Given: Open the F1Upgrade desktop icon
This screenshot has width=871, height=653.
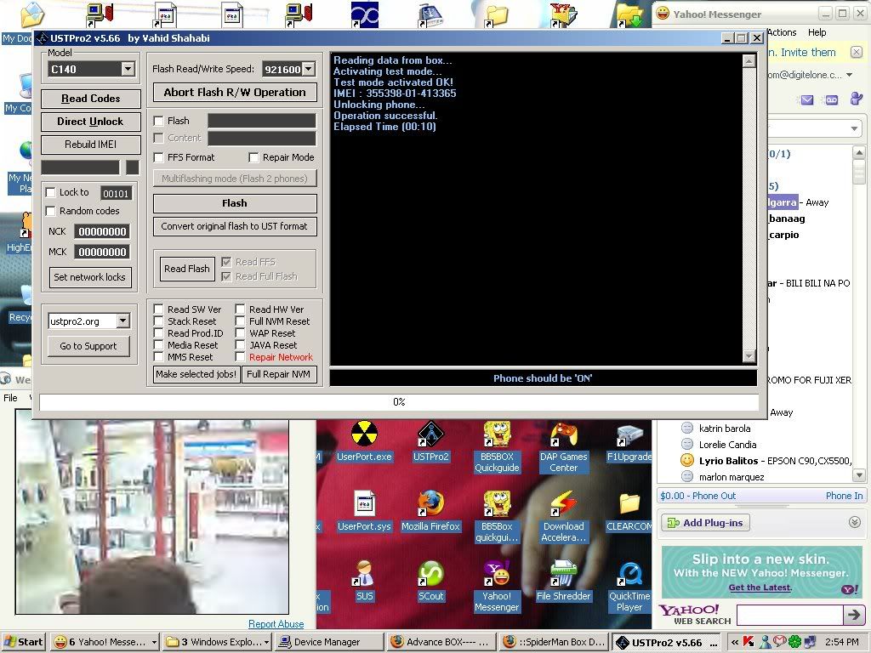Looking at the screenshot, I should pyautogui.click(x=629, y=442).
